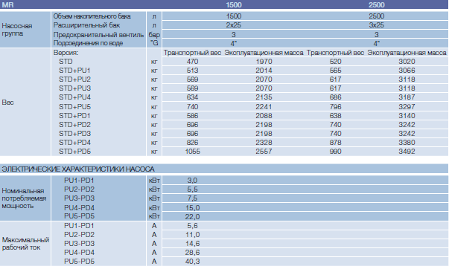Screen dimensions: 449x269
Task: Select the 1500 model column header
Action: 234,5
